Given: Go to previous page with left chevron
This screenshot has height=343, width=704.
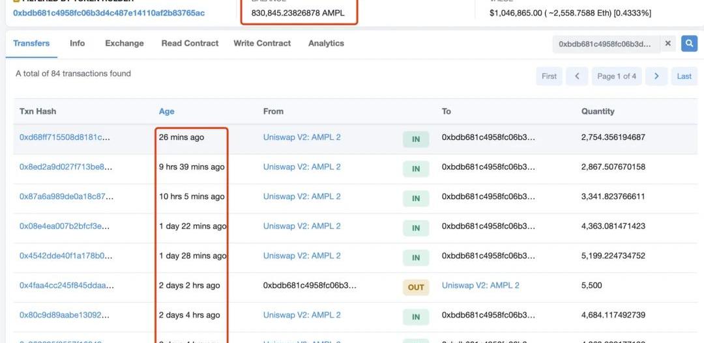Looking at the screenshot, I should click(577, 76).
